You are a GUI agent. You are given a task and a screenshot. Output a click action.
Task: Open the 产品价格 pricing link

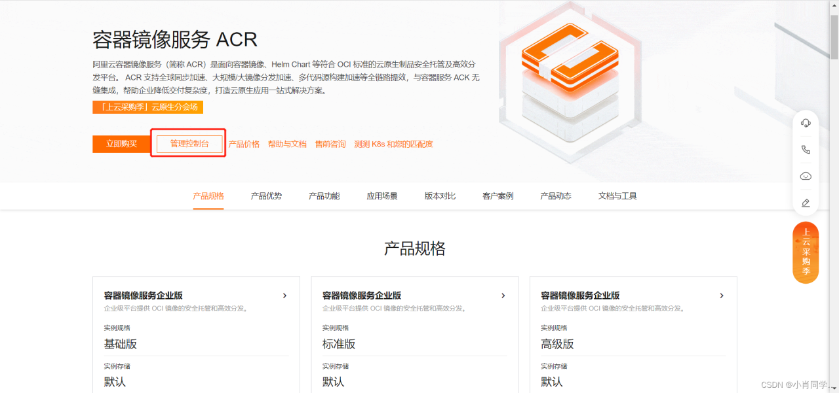[244, 143]
